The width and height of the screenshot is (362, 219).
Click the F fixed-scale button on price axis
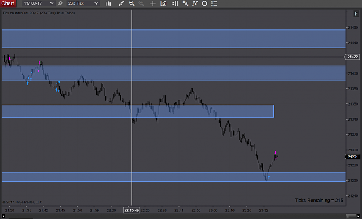pos(356,14)
